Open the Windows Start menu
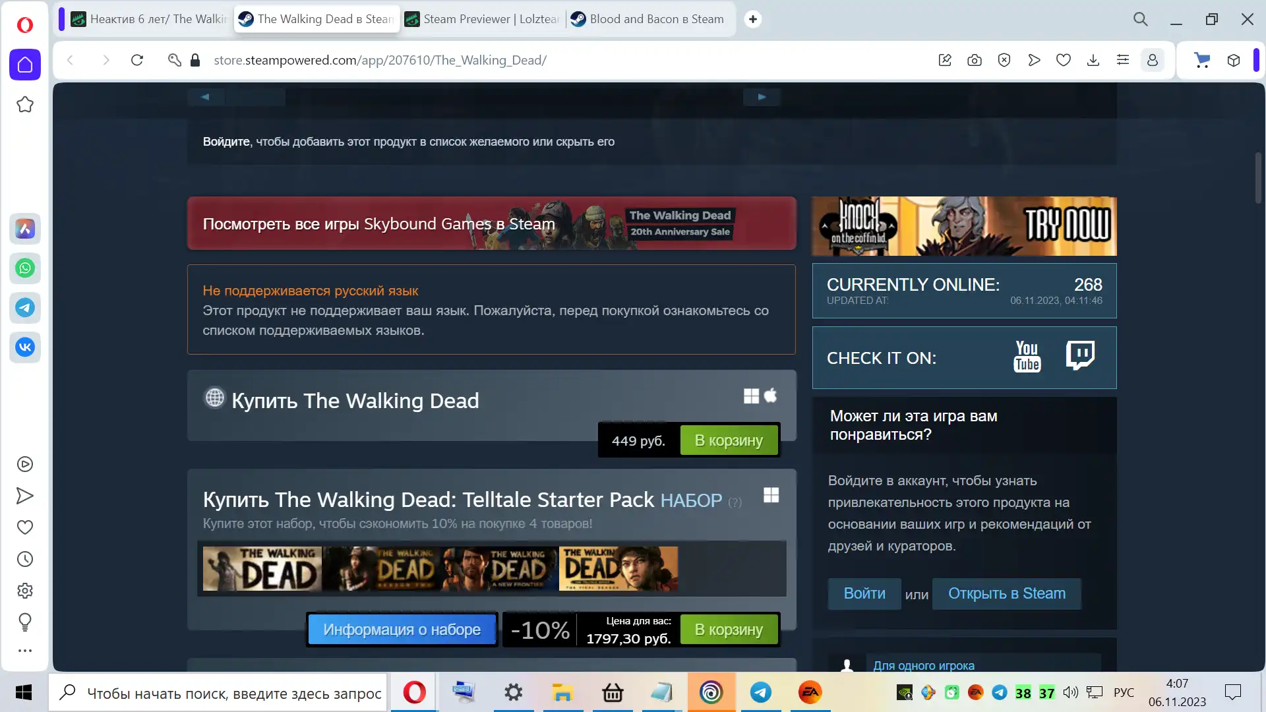Image resolution: width=1266 pixels, height=712 pixels. (24, 692)
